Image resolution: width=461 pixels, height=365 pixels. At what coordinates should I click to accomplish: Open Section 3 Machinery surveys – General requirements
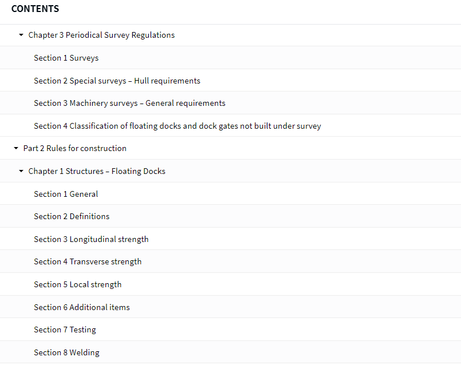tap(129, 103)
